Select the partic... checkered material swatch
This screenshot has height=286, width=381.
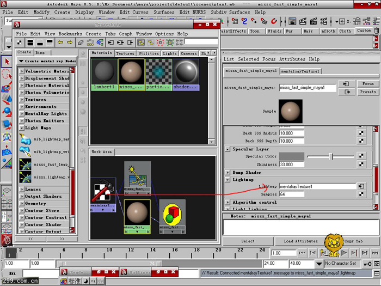click(159, 75)
